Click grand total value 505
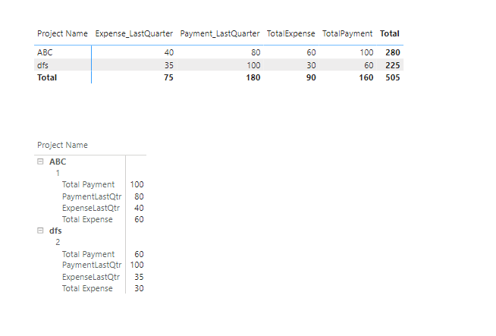Screen dimensions: 496x336 pyautogui.click(x=393, y=77)
